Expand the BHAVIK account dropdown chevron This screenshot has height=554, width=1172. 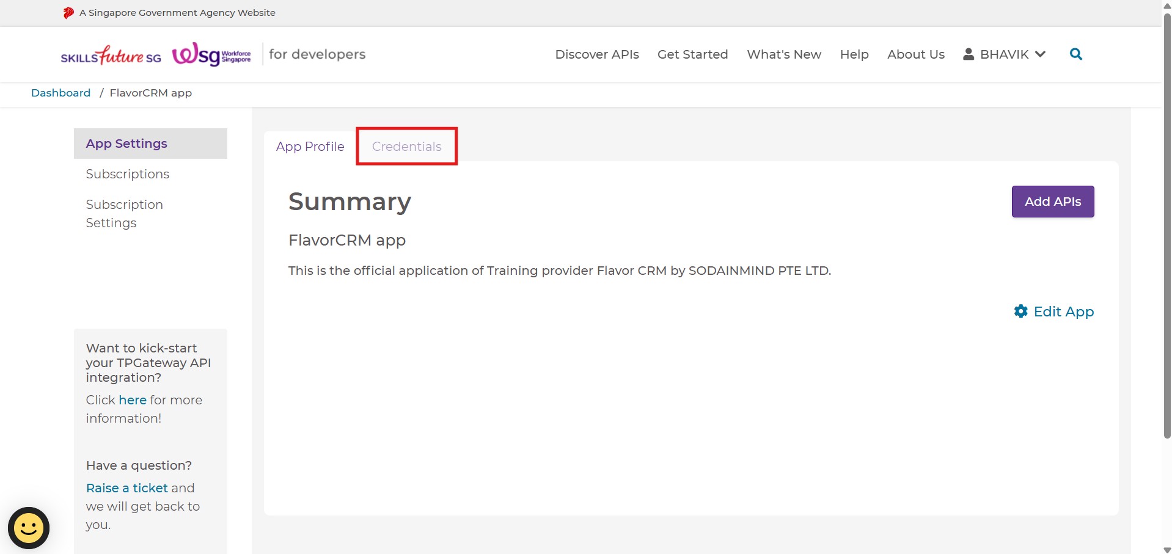coord(1040,54)
